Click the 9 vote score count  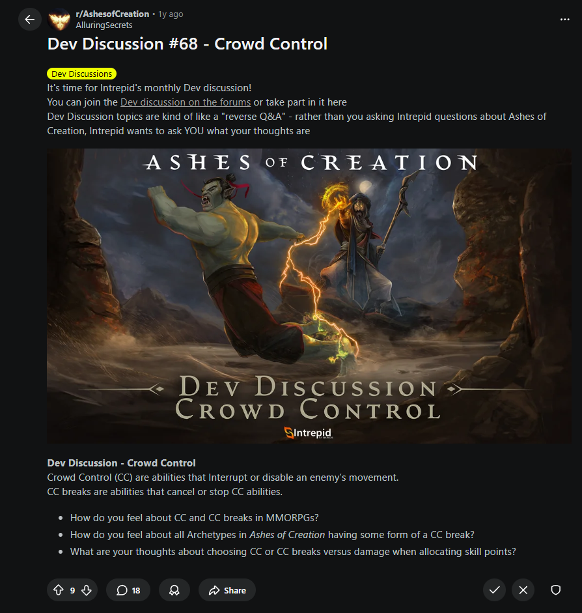coord(72,590)
